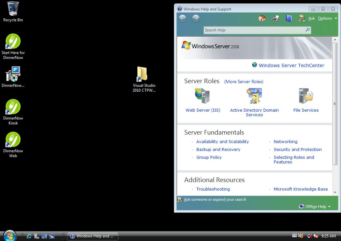
Task: Click the Help icon in the title bar
Action: tap(180, 9)
